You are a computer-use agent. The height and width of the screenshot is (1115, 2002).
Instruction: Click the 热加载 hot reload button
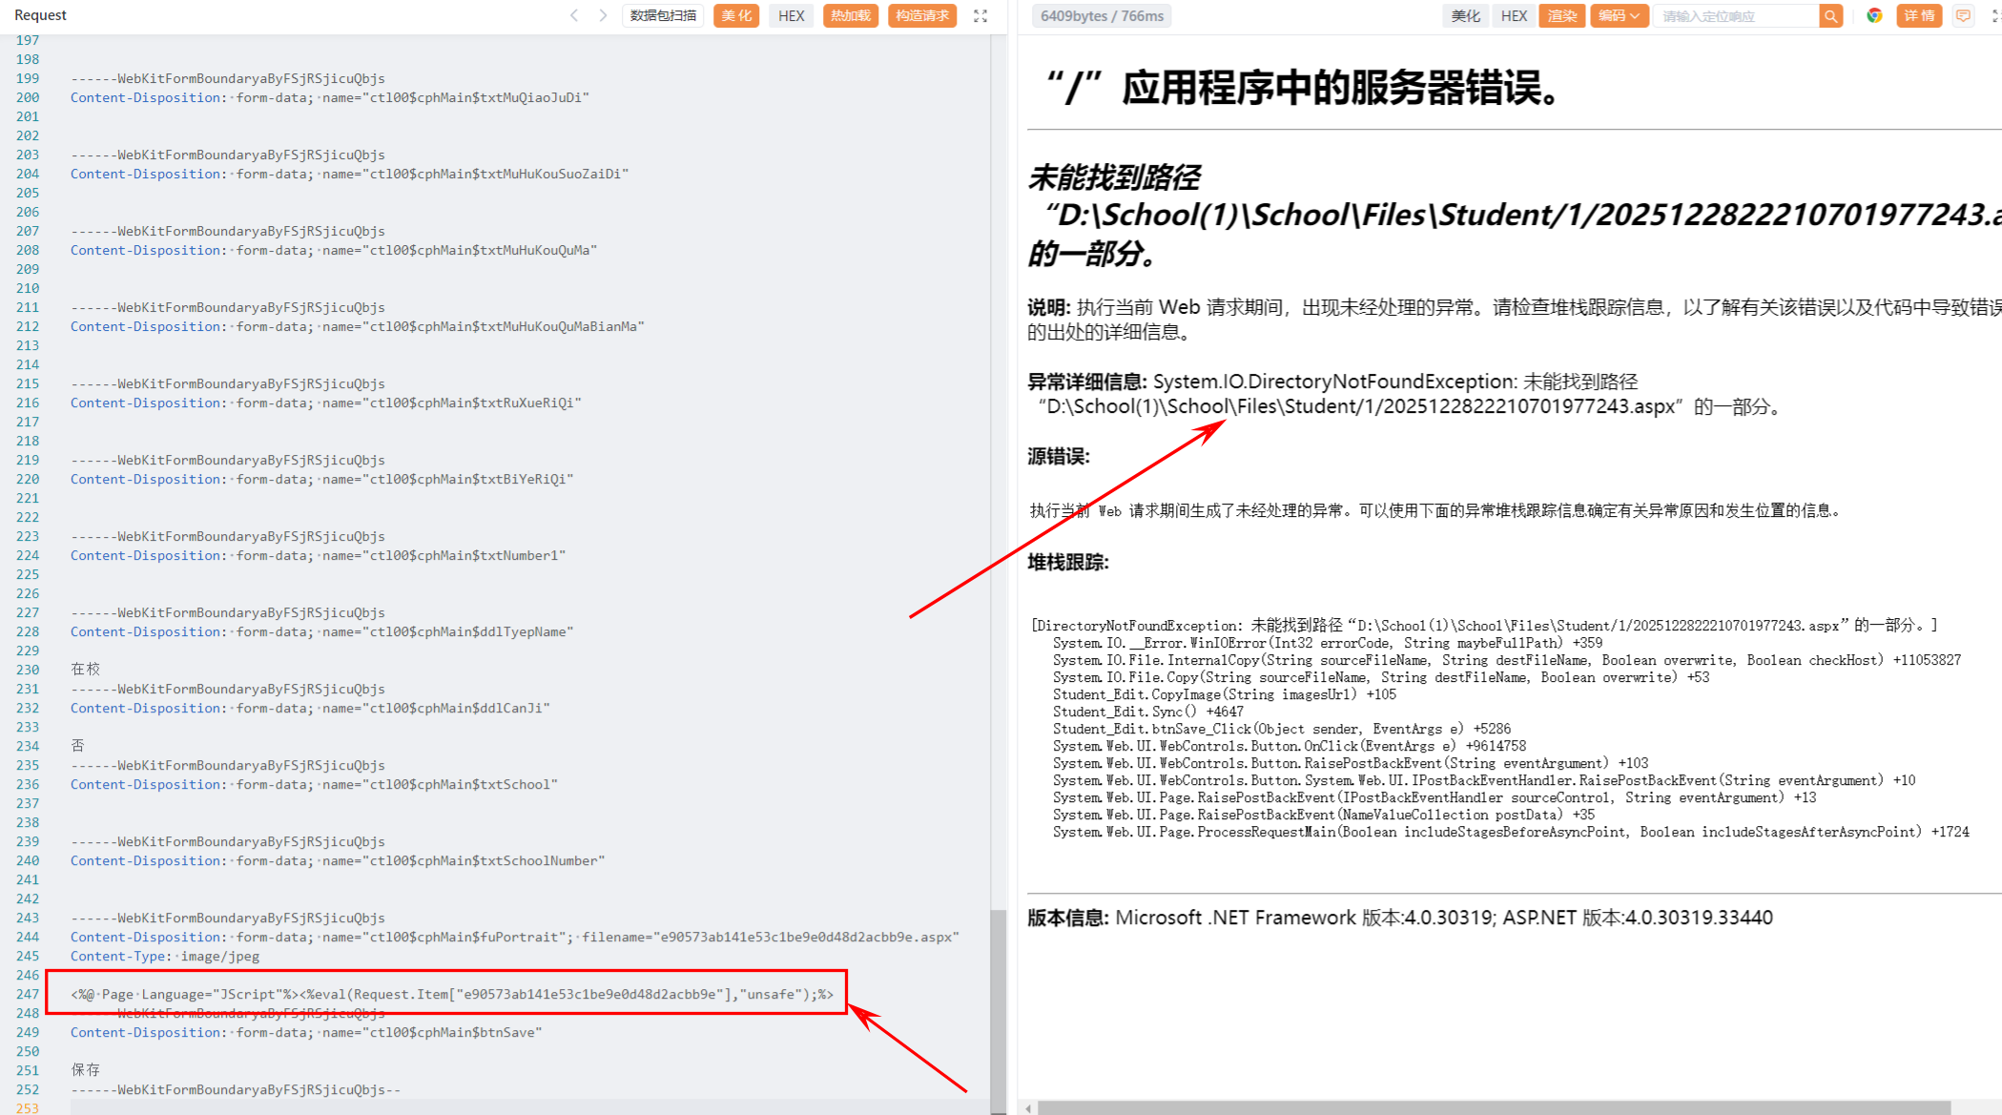(x=850, y=16)
